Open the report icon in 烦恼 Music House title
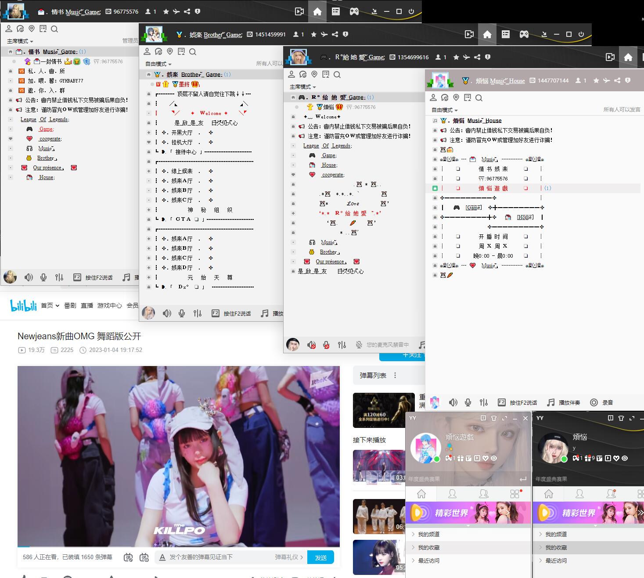Screen dimensions: 644x578 (x=628, y=80)
